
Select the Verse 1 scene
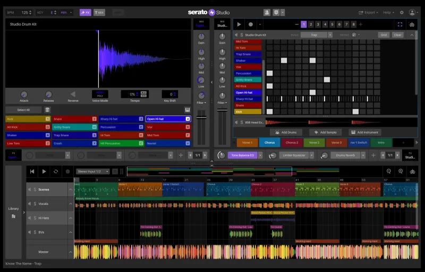coord(247,143)
